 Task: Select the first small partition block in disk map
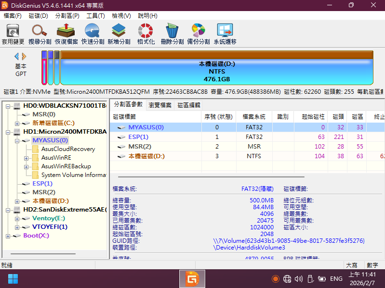[44, 68]
